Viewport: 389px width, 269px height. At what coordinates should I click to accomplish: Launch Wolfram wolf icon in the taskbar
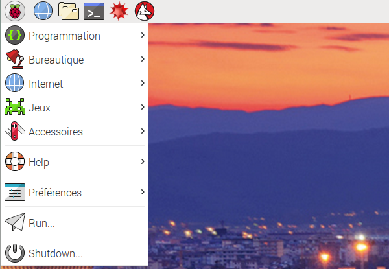[145, 11]
